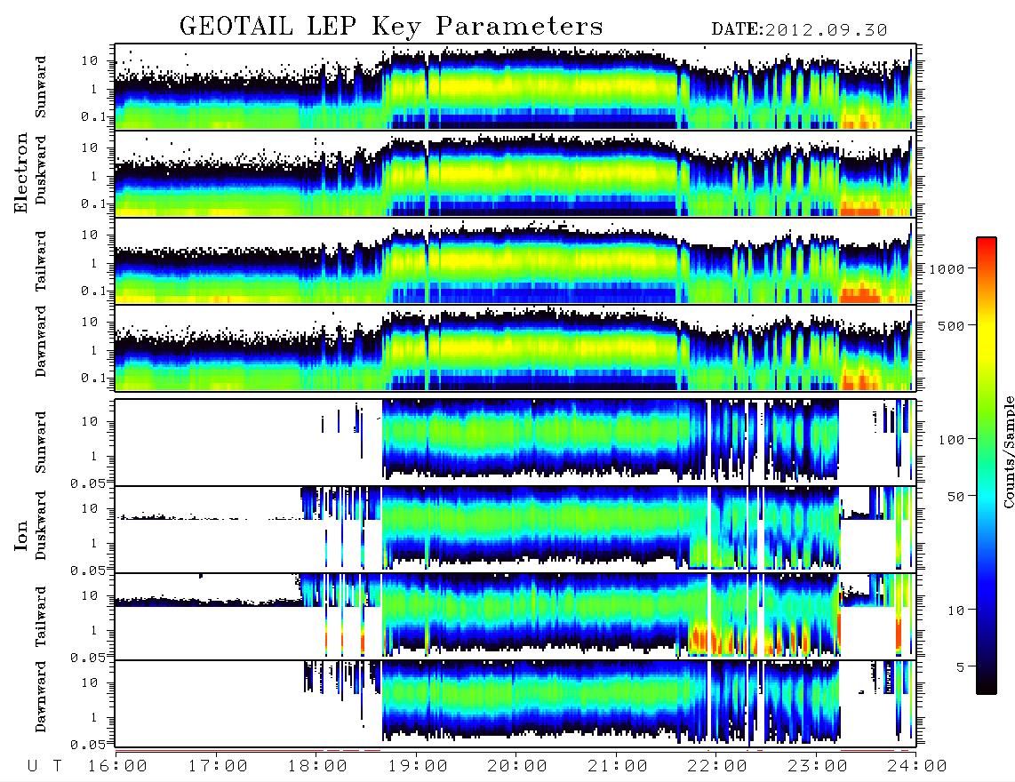1015x782 pixels.
Task: Click the "21:00" time tick label
Action: tap(619, 766)
